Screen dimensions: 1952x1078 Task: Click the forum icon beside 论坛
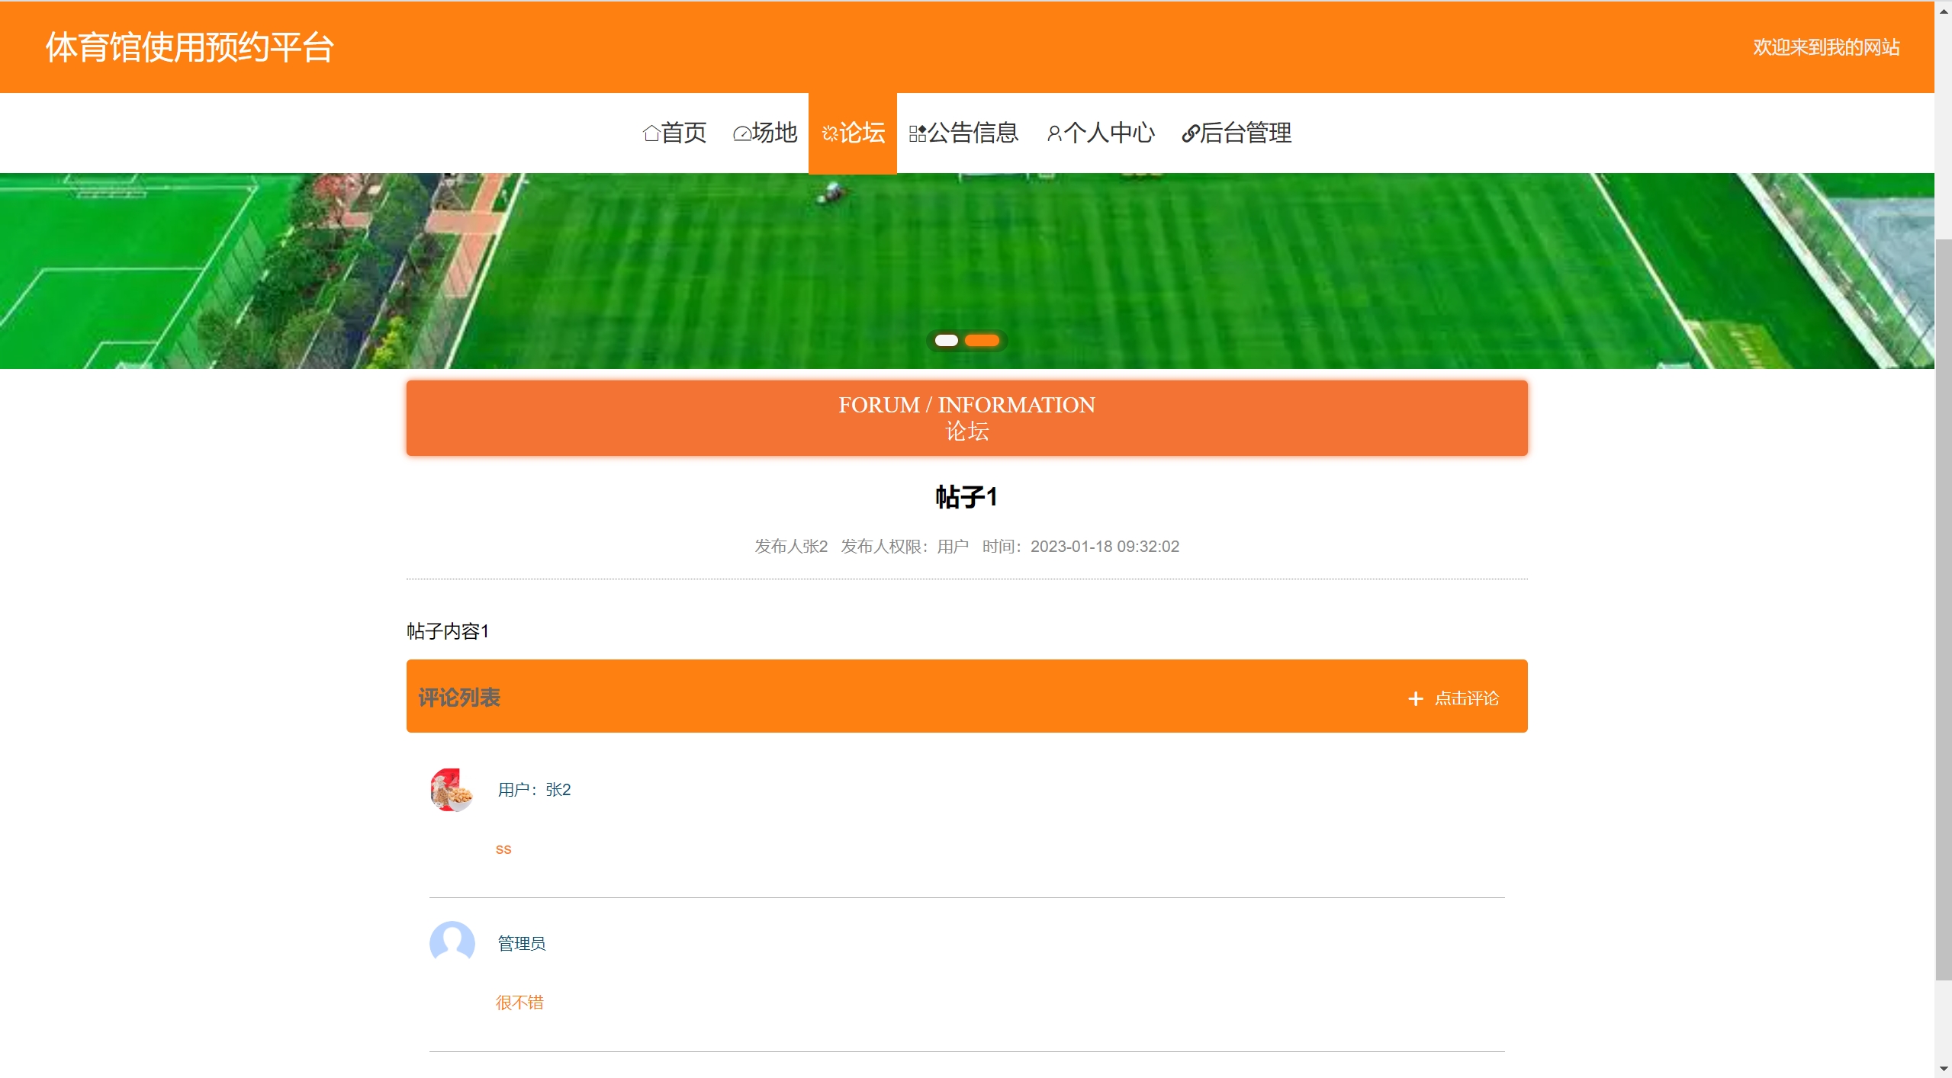click(x=829, y=134)
